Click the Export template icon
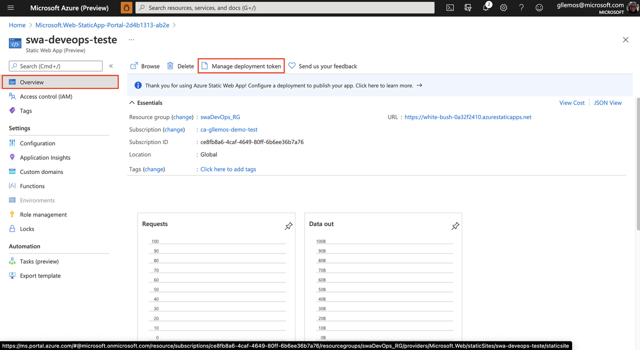This screenshot has height=350, width=640. [12, 276]
